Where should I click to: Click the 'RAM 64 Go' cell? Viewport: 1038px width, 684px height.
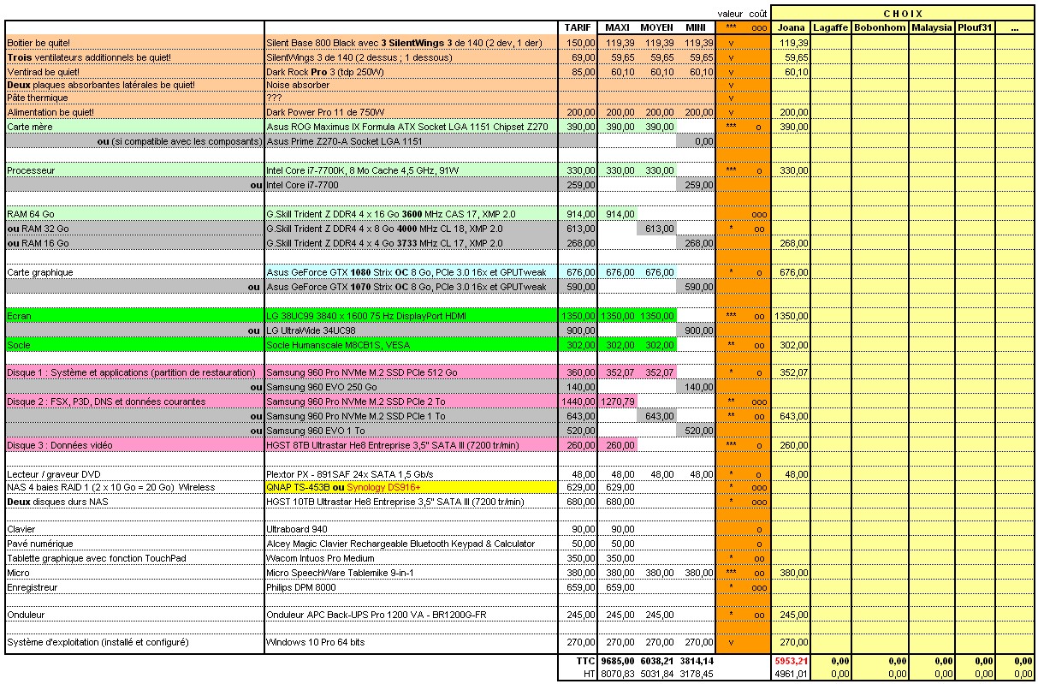click(134, 214)
